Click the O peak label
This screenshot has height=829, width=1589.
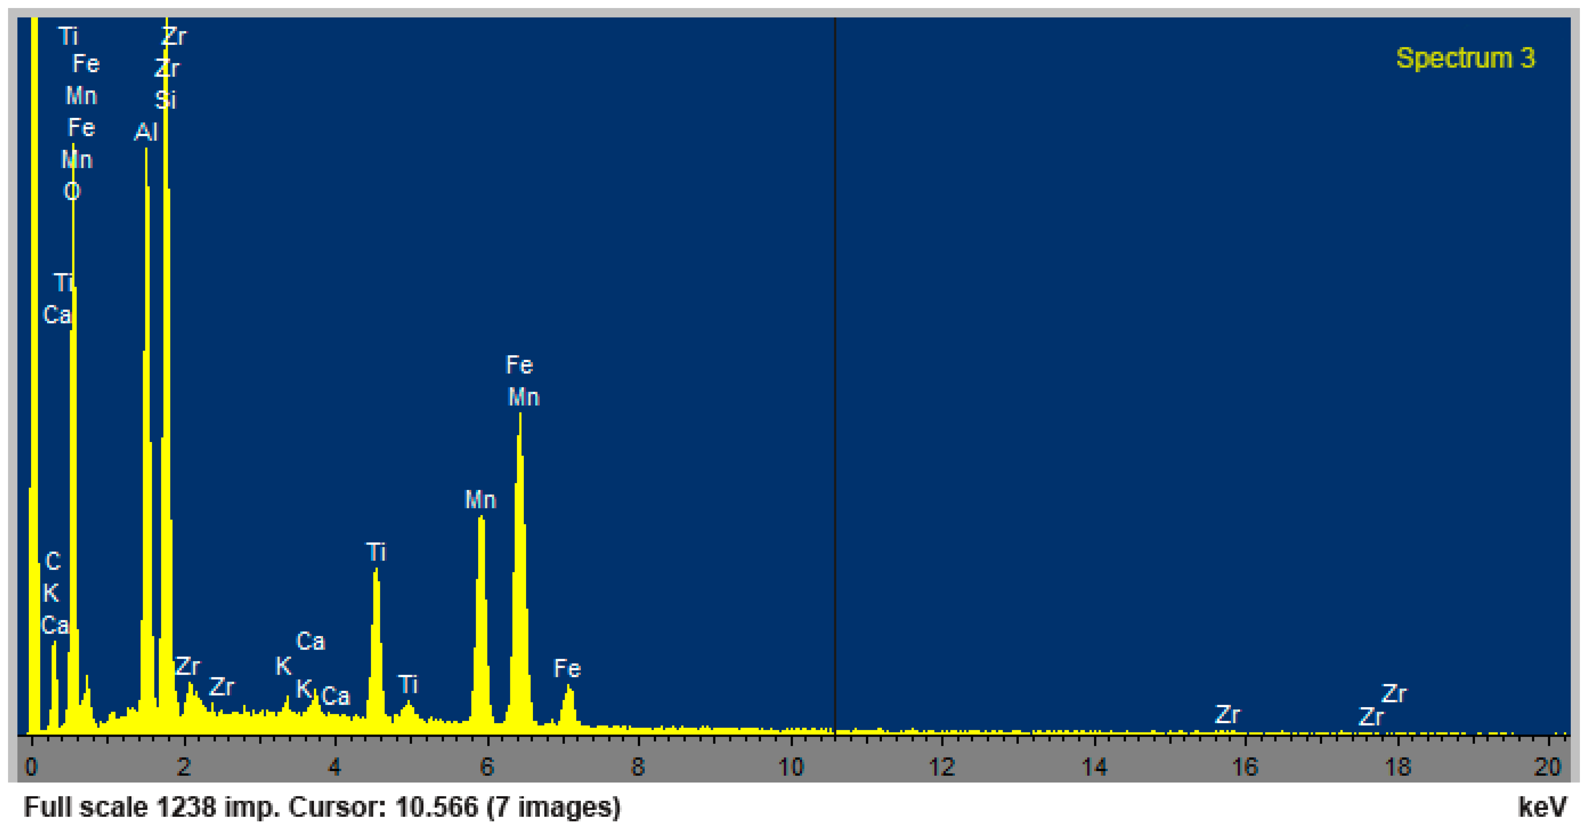(x=72, y=192)
